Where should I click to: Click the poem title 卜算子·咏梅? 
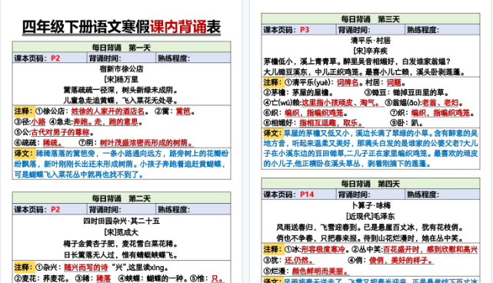pyautogui.click(x=371, y=205)
